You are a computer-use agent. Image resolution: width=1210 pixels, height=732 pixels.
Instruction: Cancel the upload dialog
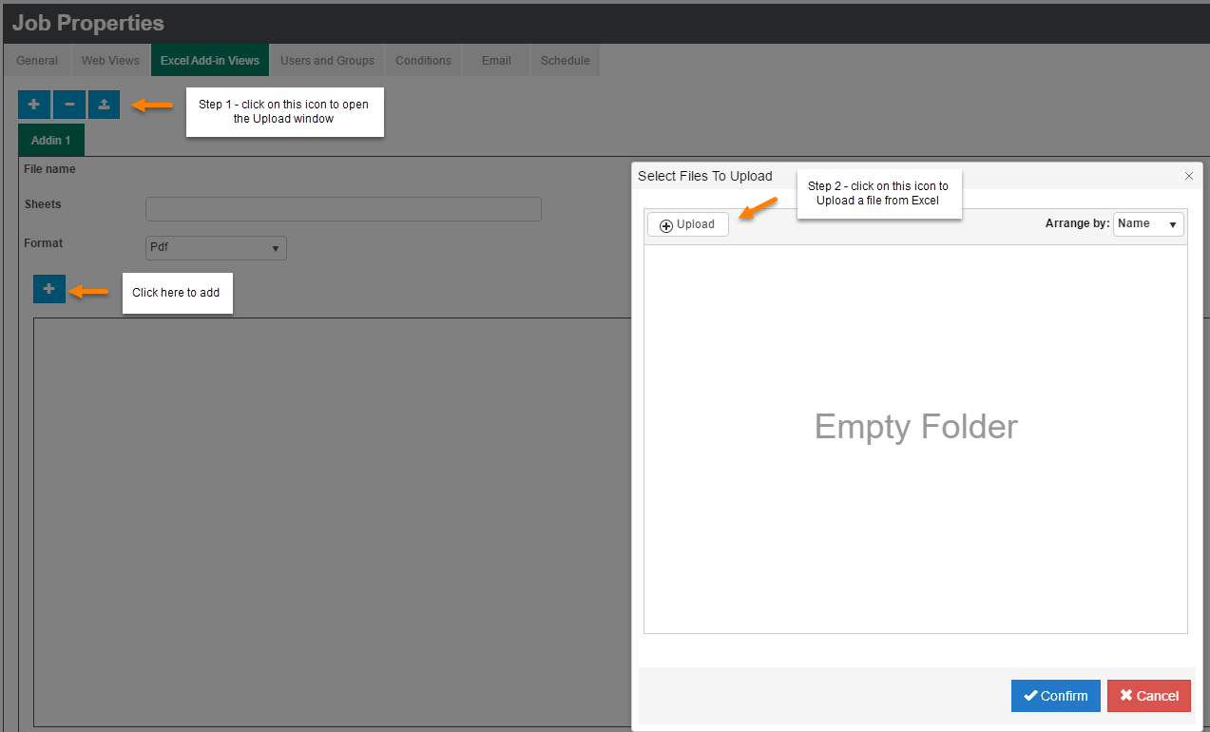(1149, 696)
